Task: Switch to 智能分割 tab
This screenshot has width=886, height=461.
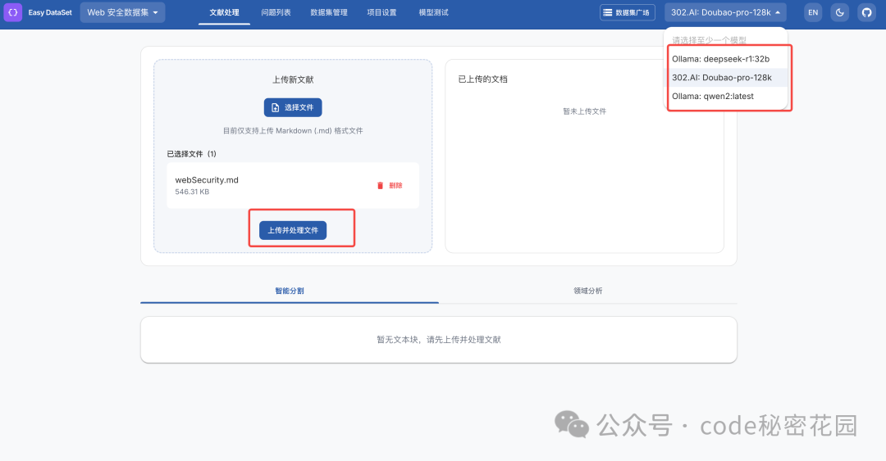Action: pyautogui.click(x=290, y=292)
